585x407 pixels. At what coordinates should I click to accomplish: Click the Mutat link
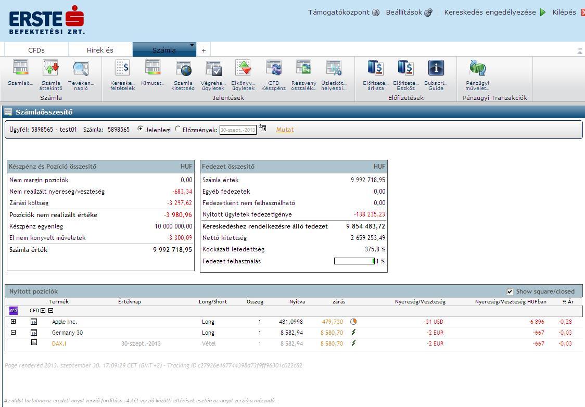tap(285, 130)
